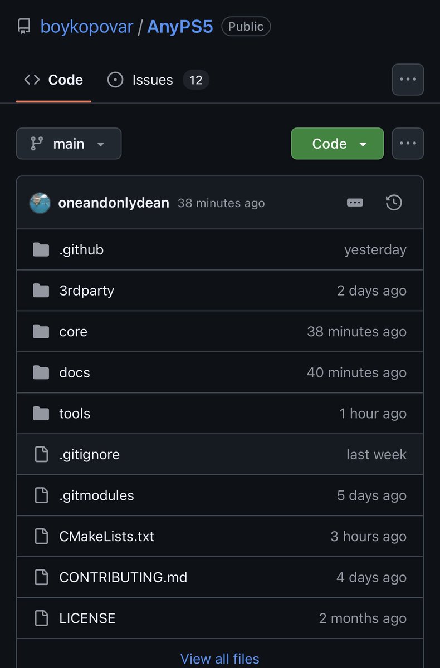Open the .gitmodules file
Screen dimensions: 440x668
[96, 495]
